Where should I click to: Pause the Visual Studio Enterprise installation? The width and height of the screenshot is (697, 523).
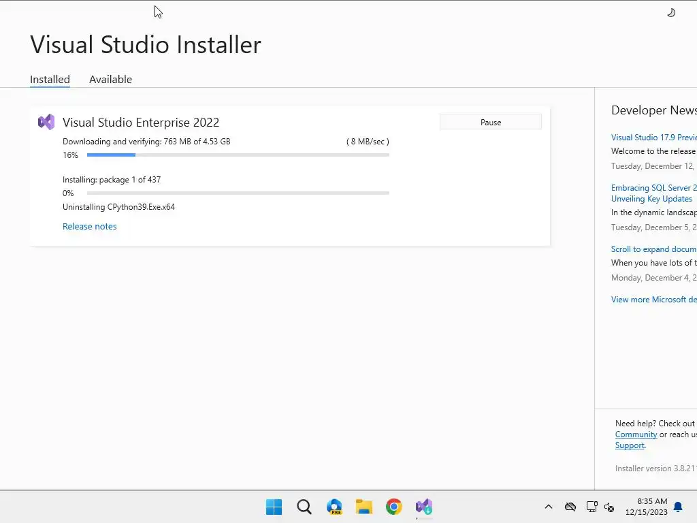point(491,123)
